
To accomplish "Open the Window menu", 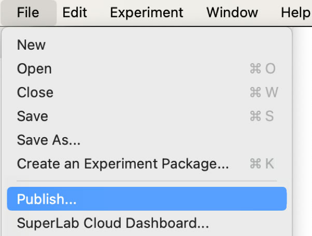I will tap(232, 12).
